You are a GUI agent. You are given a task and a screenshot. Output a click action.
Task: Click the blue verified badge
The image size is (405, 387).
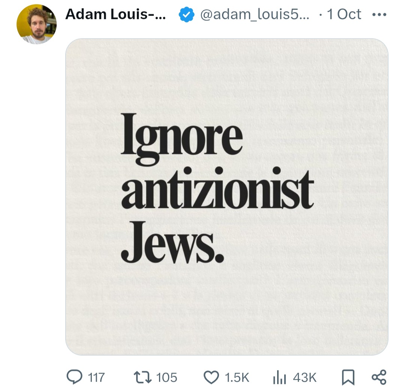186,15
